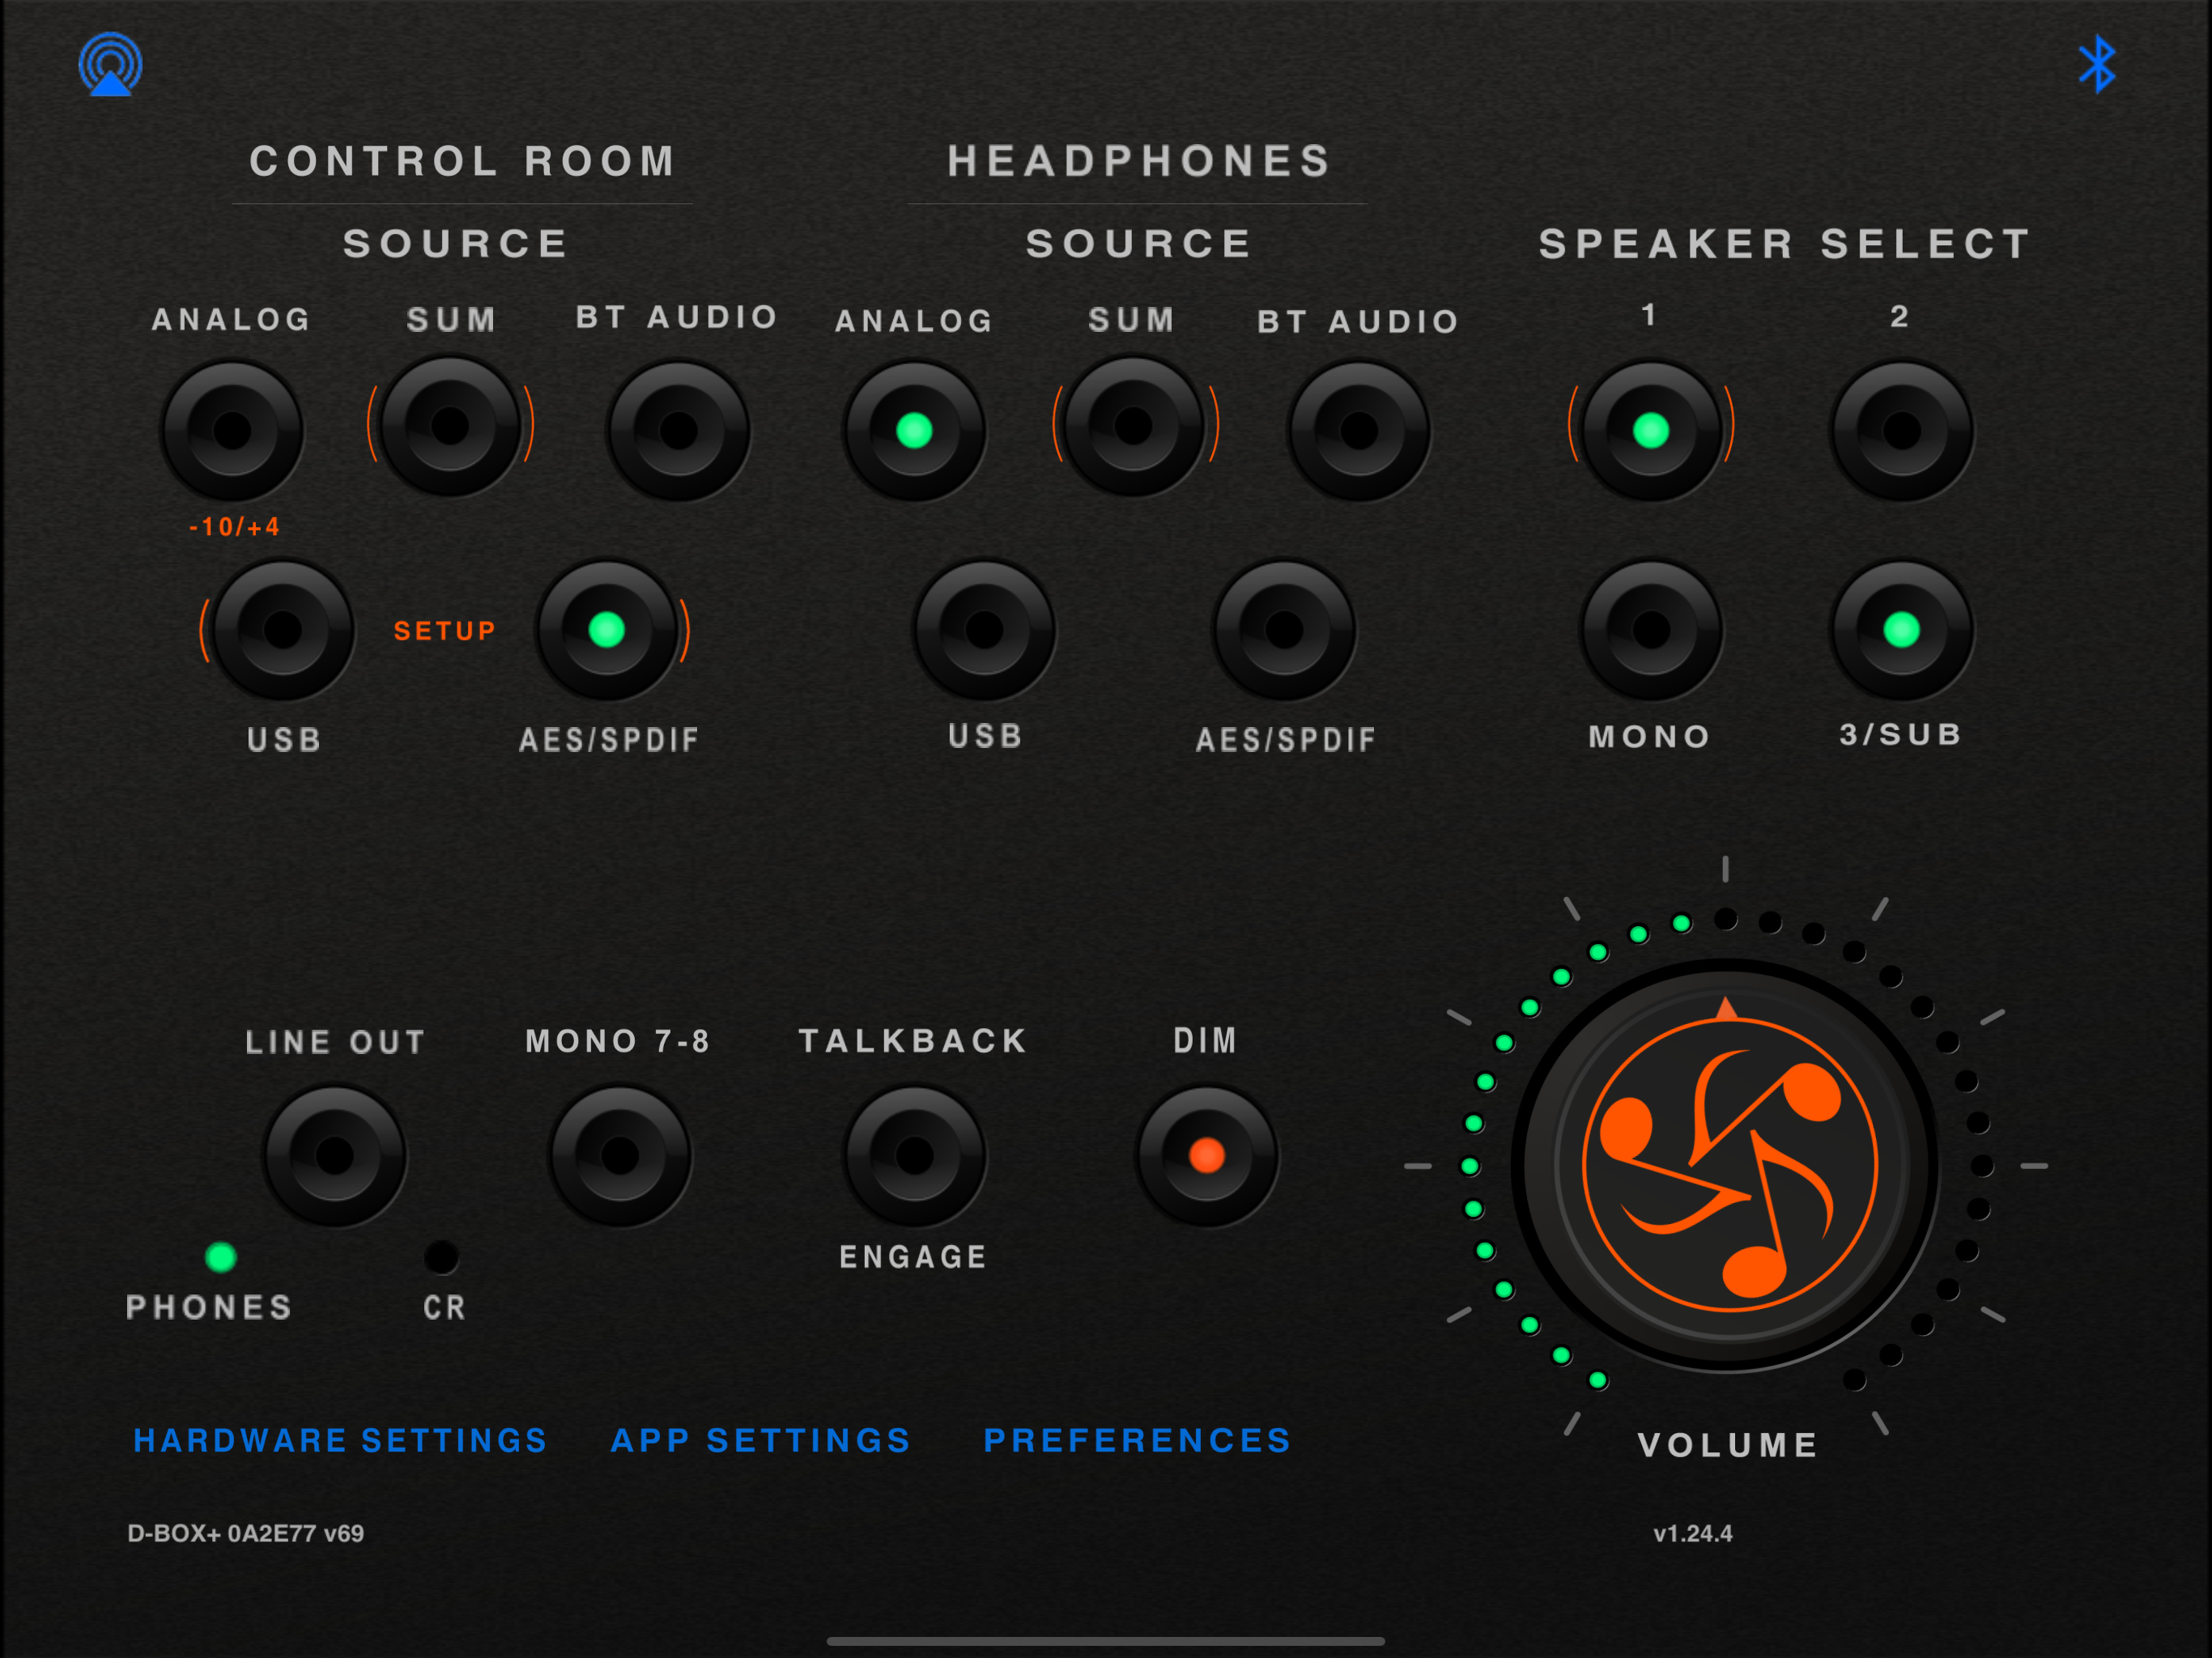2212x1658 pixels.
Task: Click the orange SETUP label
Action: [x=445, y=631]
